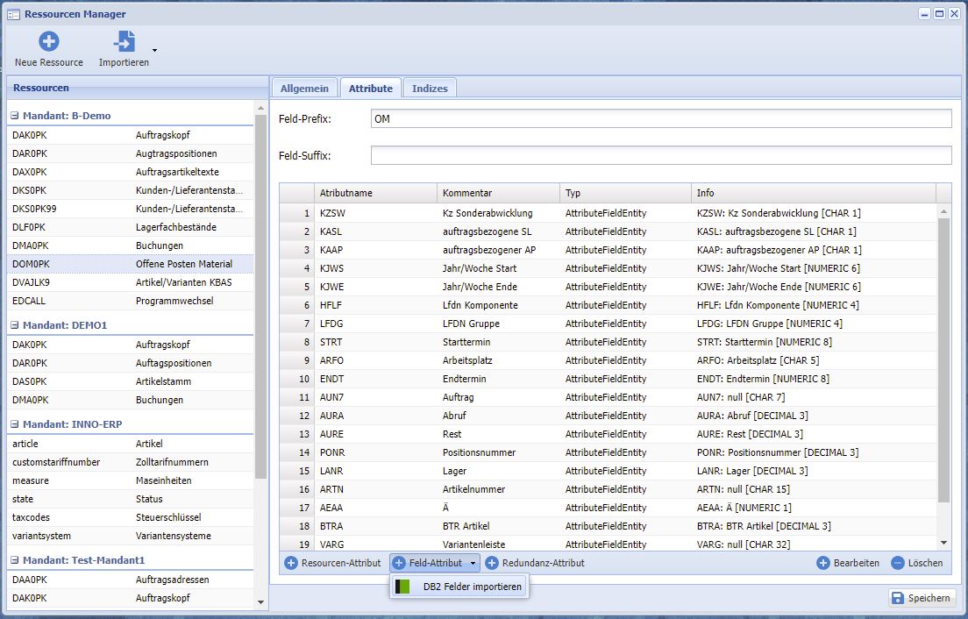Open the Indizes tab
Screen dimensions: 968x619
(430, 89)
